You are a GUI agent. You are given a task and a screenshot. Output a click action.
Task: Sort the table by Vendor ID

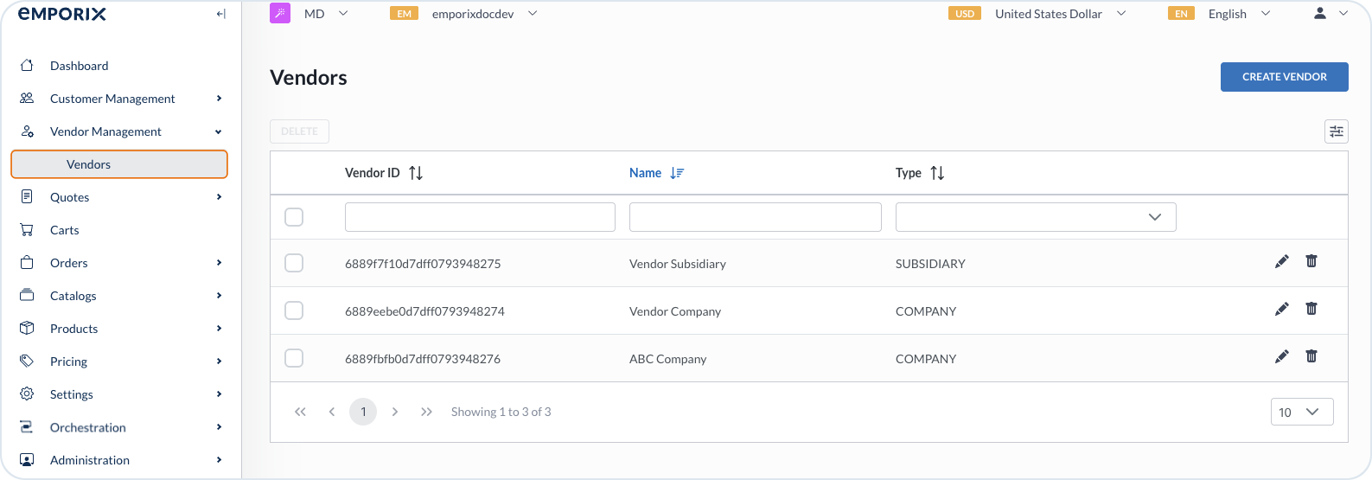click(416, 173)
